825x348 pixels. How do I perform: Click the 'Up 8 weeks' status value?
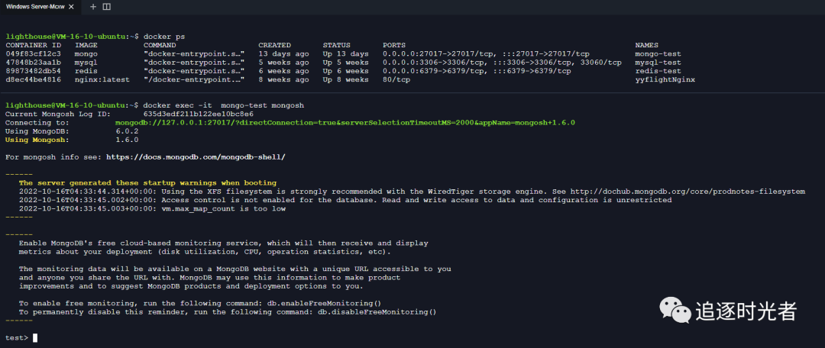pos(346,79)
